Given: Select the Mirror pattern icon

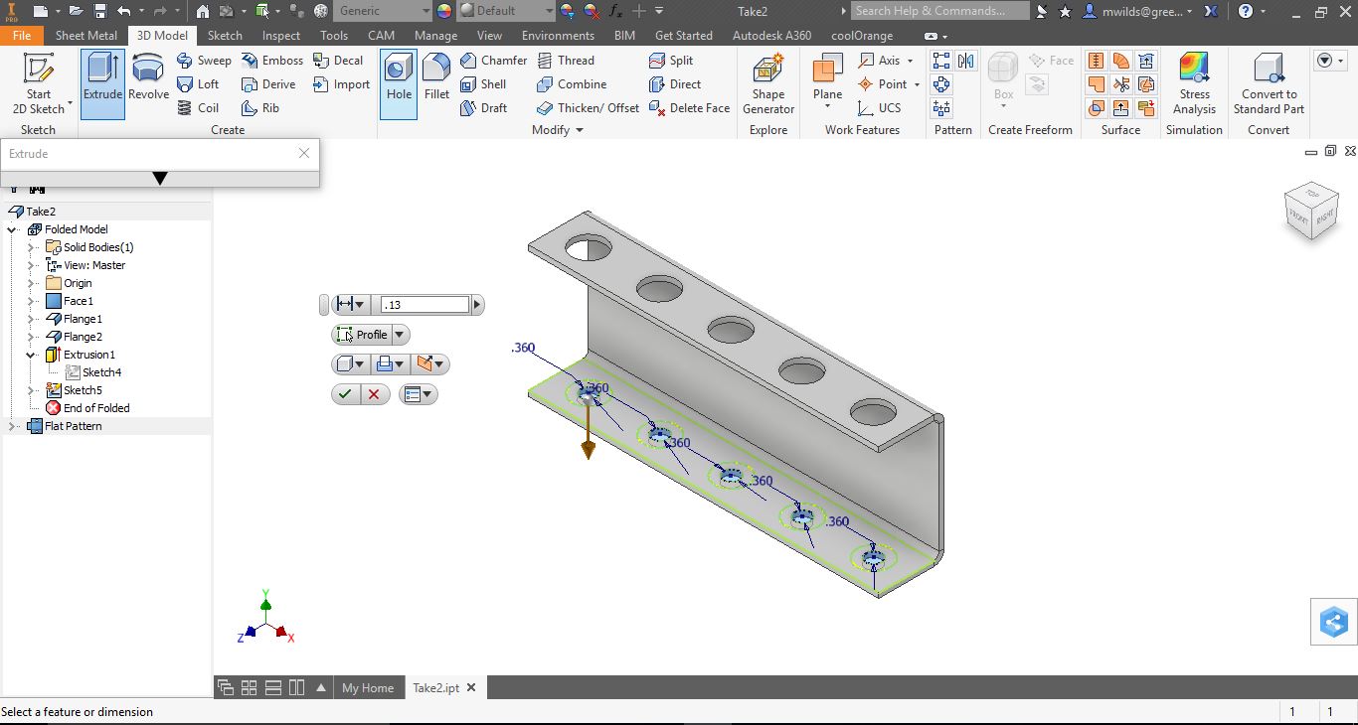Looking at the screenshot, I should (965, 61).
